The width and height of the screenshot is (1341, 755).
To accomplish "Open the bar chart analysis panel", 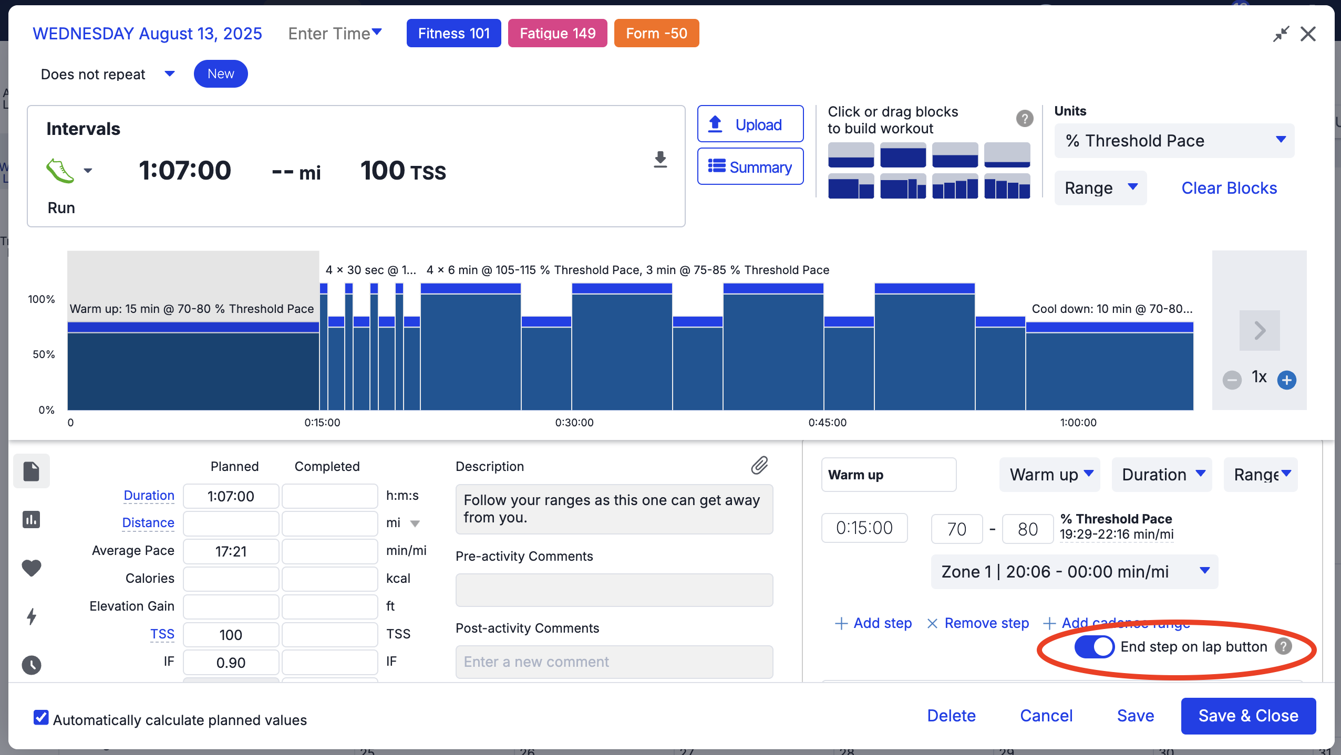I will tap(32, 519).
